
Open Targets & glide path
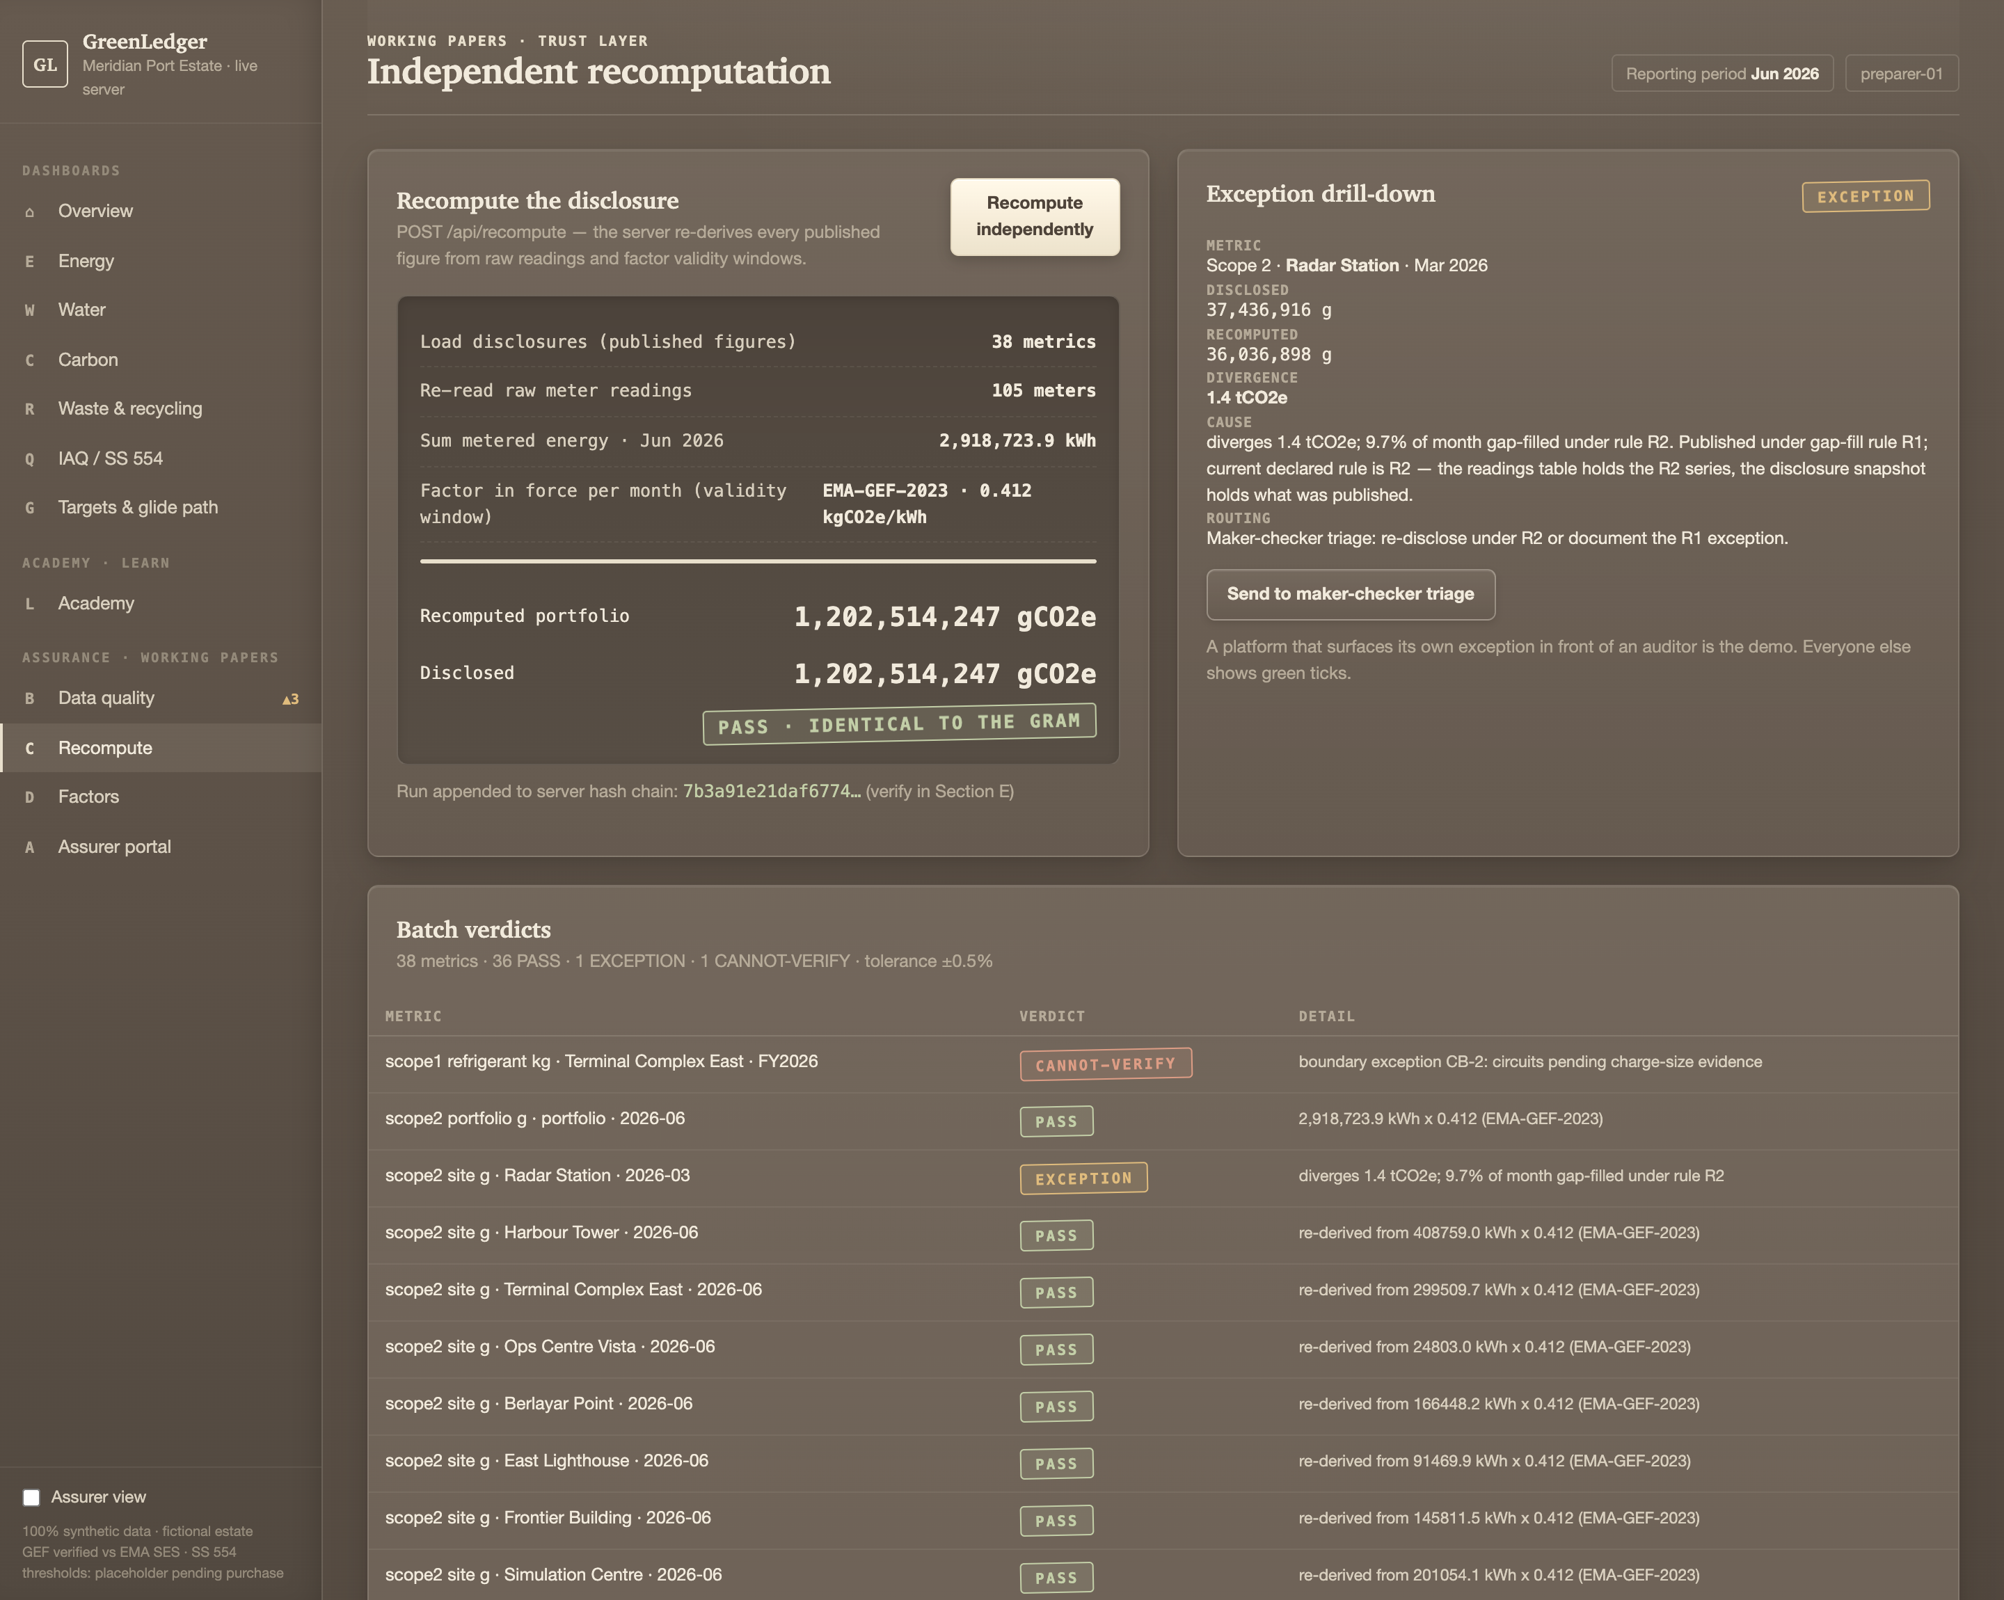(x=161, y=507)
